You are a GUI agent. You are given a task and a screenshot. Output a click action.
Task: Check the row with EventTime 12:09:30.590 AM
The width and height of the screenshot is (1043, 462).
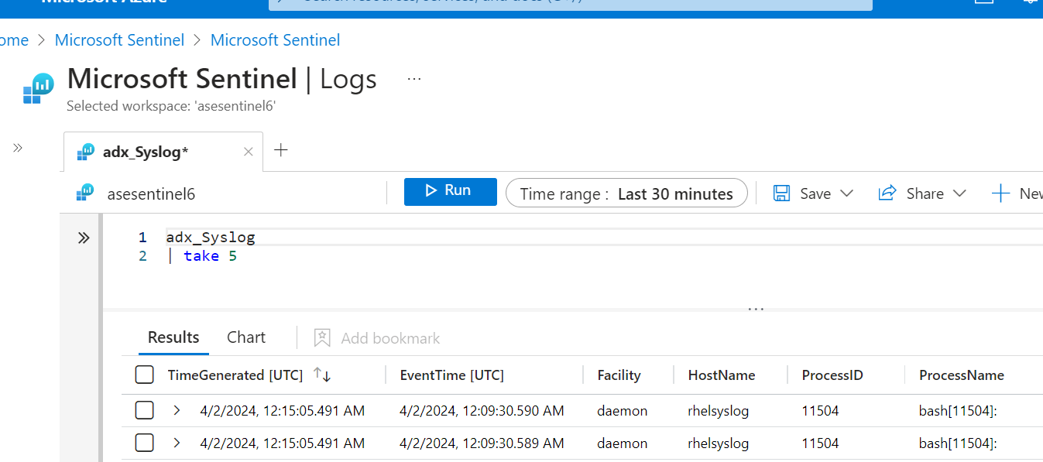145,410
